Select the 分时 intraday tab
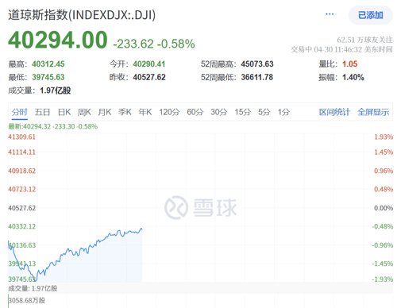Viewport: 397px width, 308px height. 20,112
